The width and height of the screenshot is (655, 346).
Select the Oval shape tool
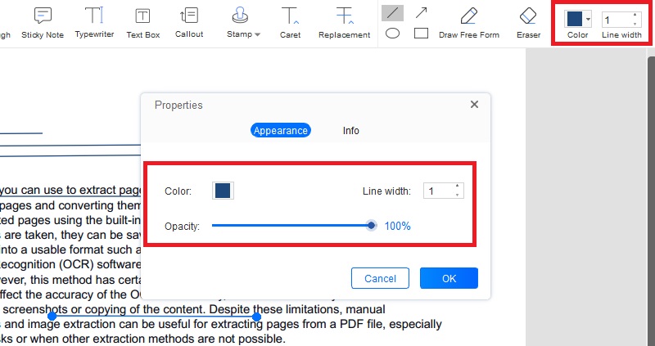coord(392,33)
